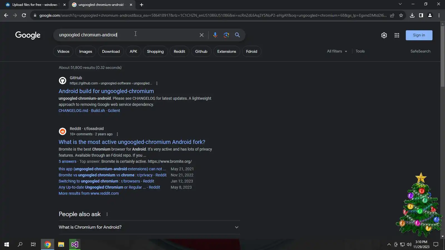Viewport: 445px width, 250px height.
Task: Click the page vertical scrollbar thumb
Action: tap(442, 57)
